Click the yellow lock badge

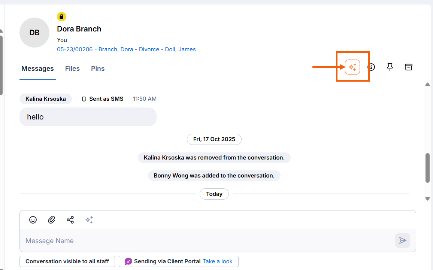(61, 16)
